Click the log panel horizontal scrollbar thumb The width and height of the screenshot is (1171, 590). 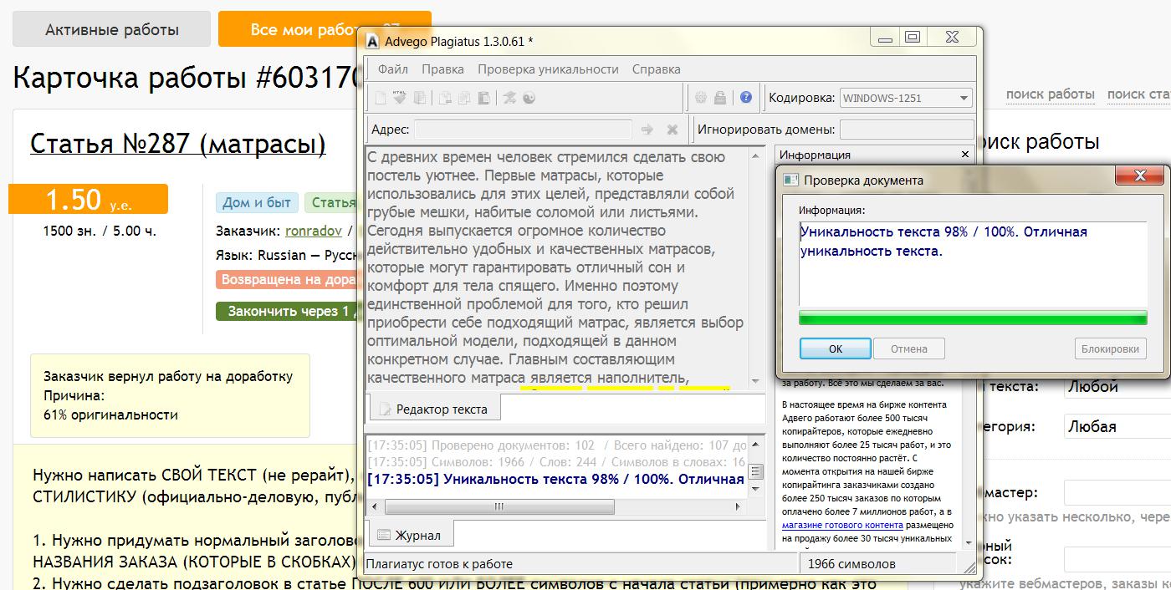499,506
